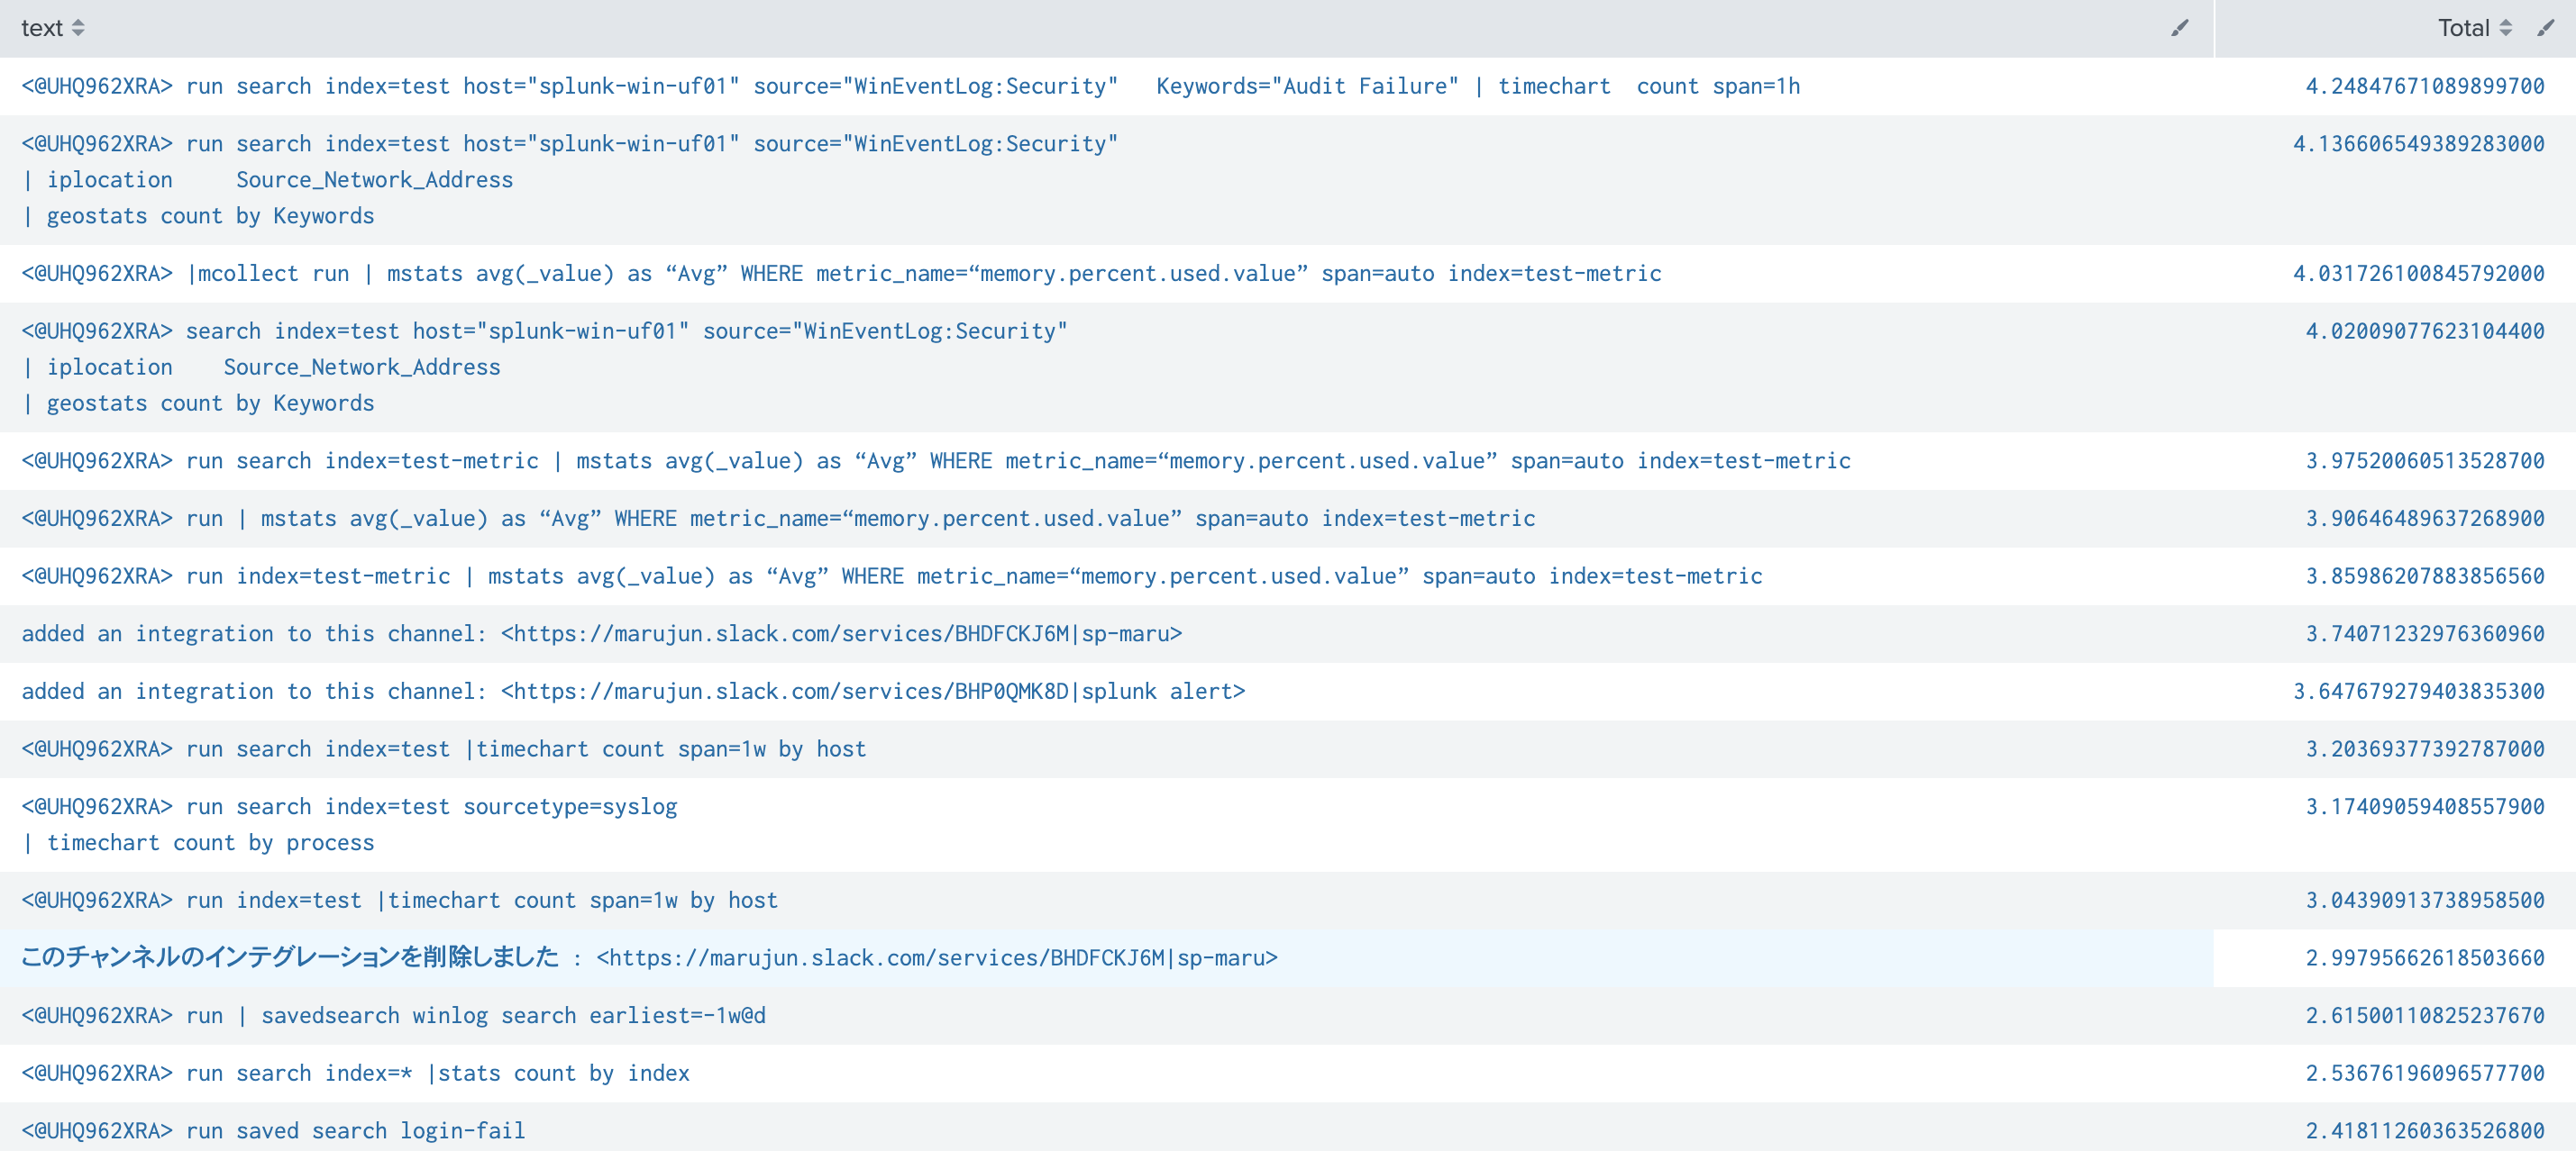Image resolution: width=2576 pixels, height=1151 pixels.
Task: Click the highlighted Japanese integration removed row
Action: 648,958
